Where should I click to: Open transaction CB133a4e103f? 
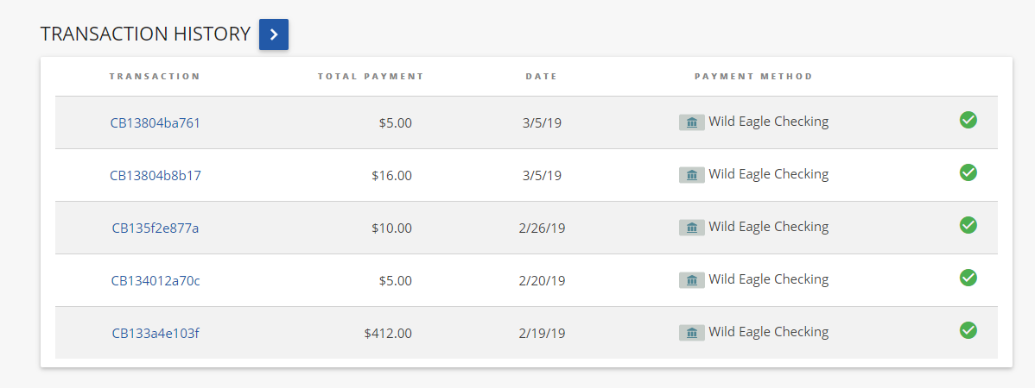click(156, 333)
